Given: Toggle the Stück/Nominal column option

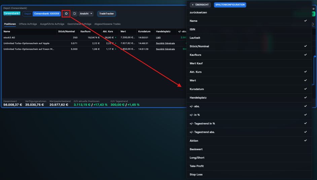Looking at the screenshot, I should (x=249, y=46).
